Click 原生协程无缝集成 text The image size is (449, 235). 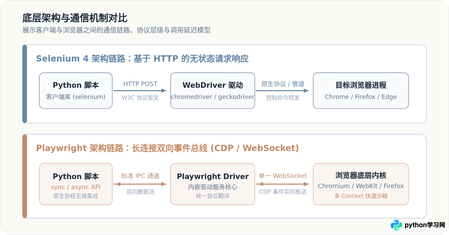click(76, 196)
